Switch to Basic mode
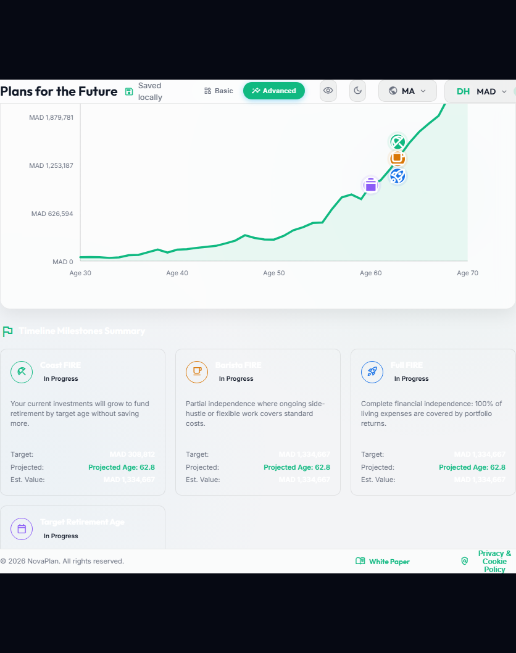 (x=218, y=91)
